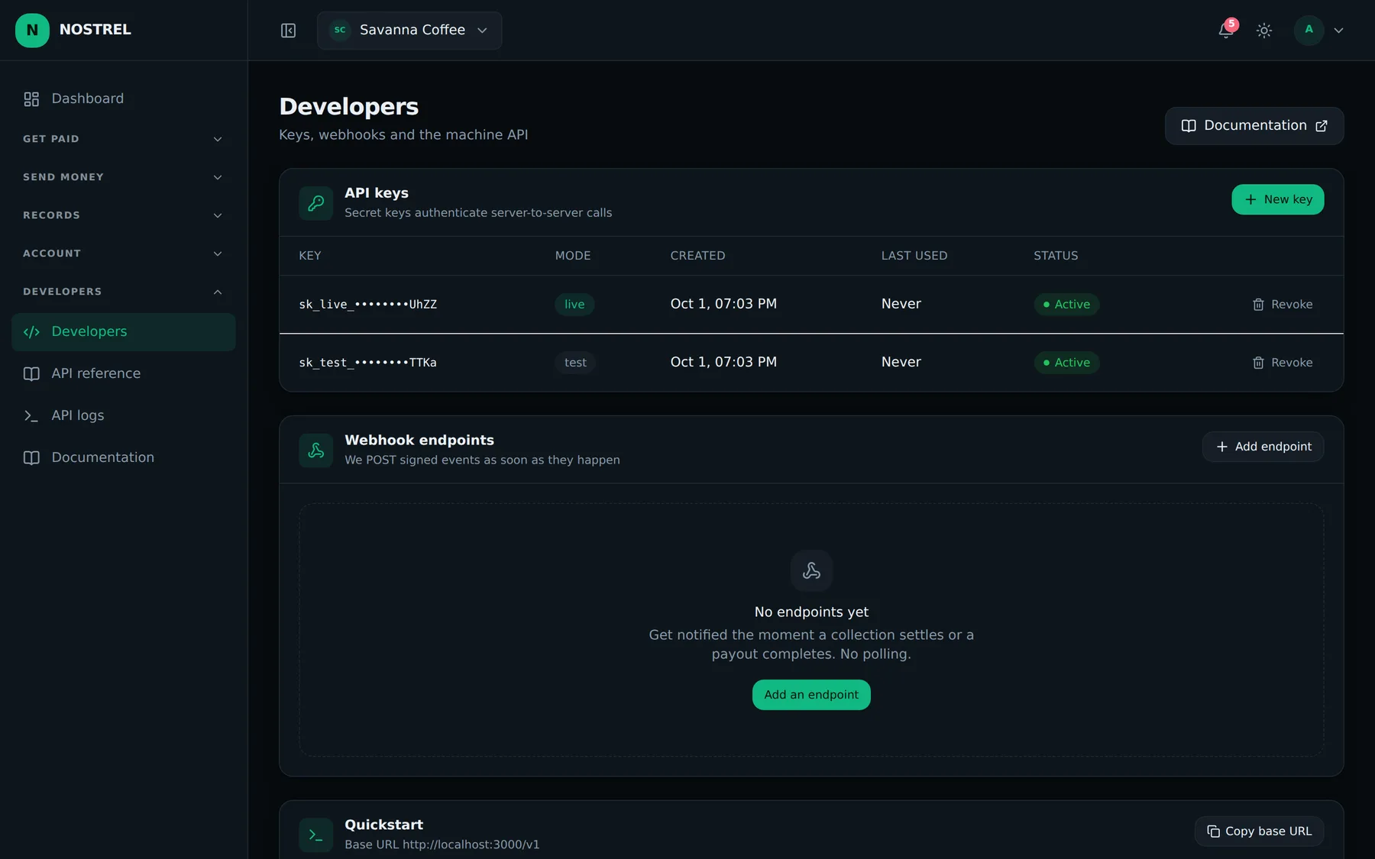The image size is (1375, 859).
Task: Click the Webhook endpoints header icon
Action: [x=315, y=450]
